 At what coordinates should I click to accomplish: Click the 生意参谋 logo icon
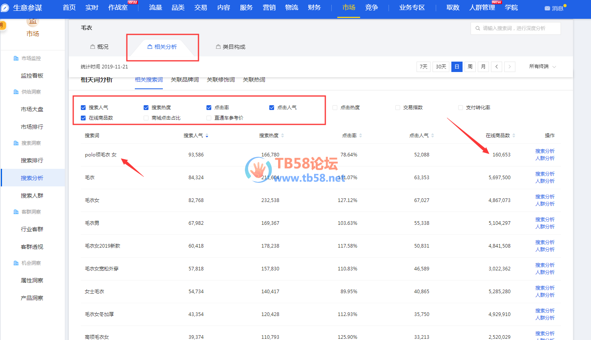point(5,8)
